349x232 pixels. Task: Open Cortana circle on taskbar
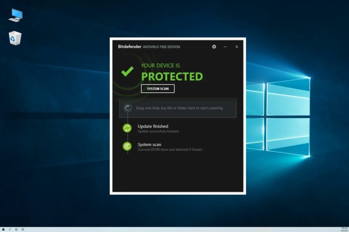16,229
